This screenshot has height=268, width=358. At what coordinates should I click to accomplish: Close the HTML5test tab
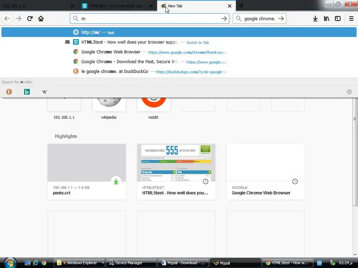[x=151, y=6]
